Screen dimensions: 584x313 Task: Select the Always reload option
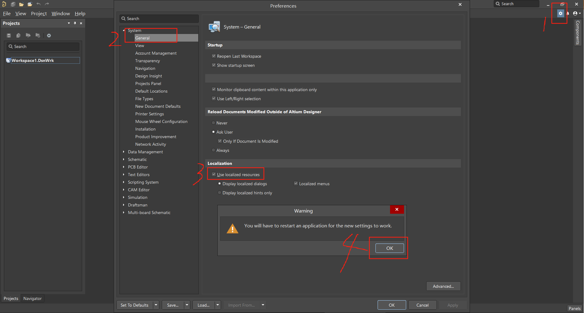213,150
